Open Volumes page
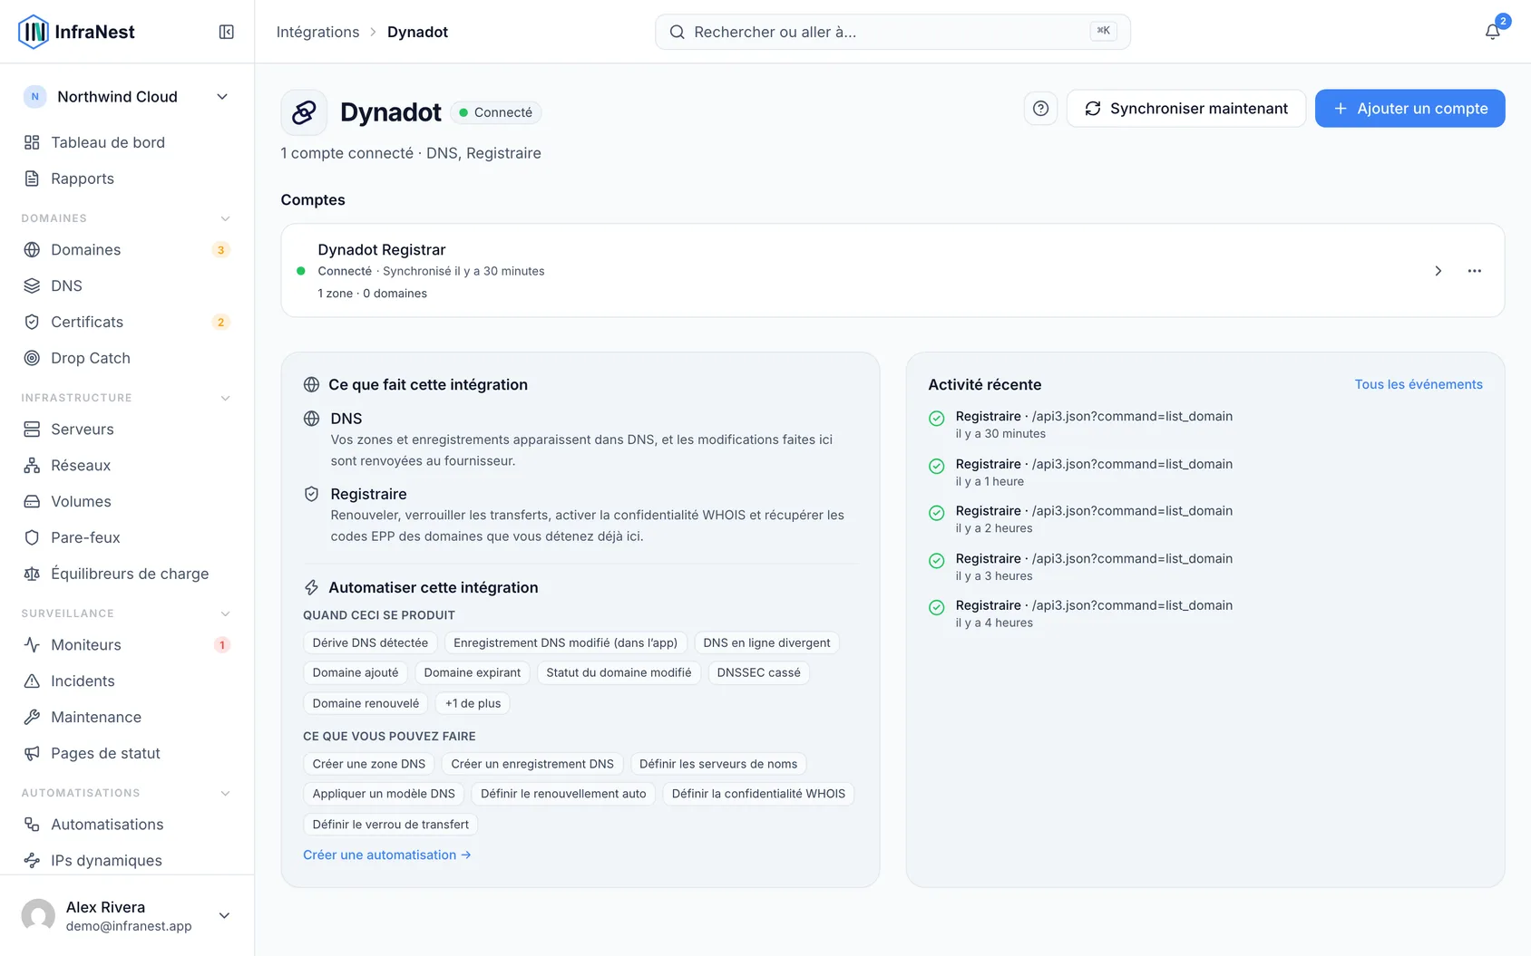 tap(127, 501)
